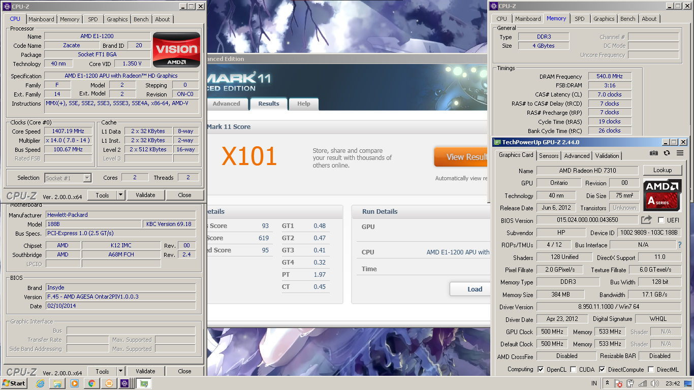Expand the Tools dropdown arrow in lower CPU-Z

pos(120,371)
